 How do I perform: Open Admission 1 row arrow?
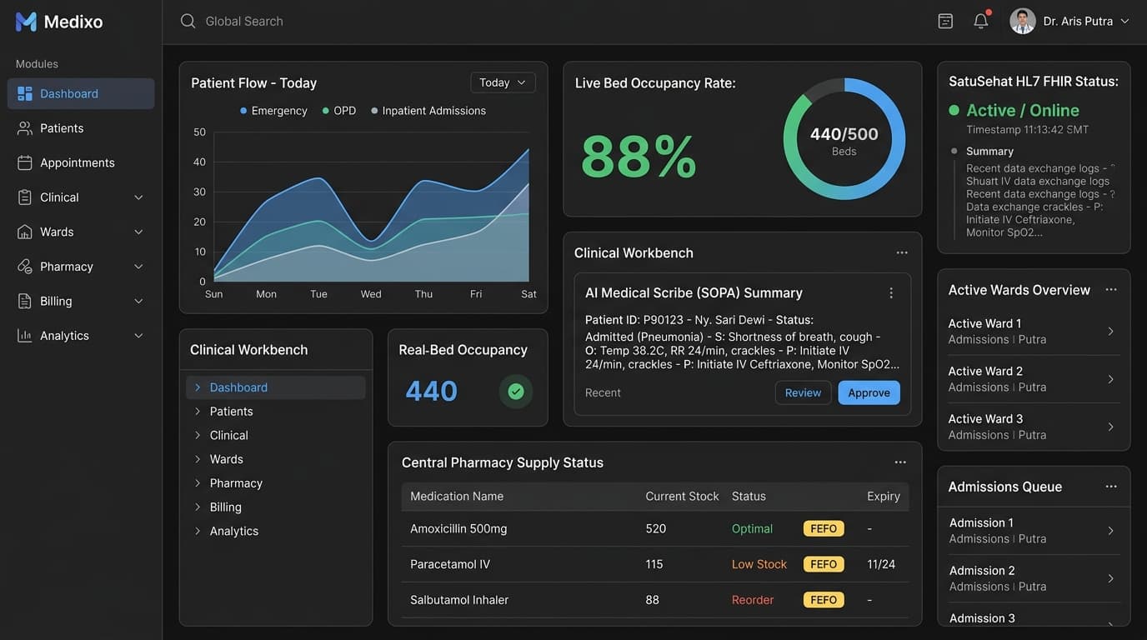point(1111,531)
